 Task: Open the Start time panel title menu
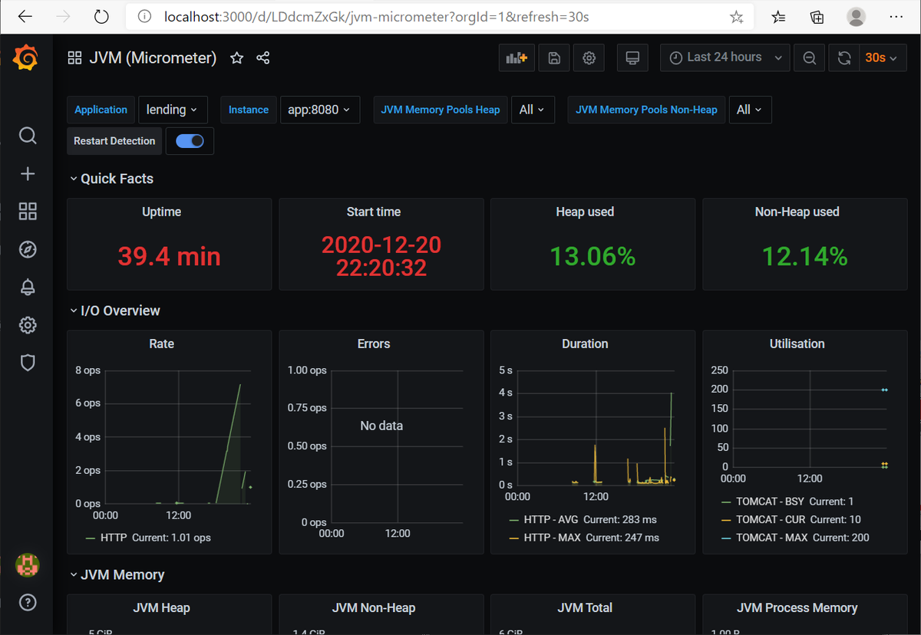(x=373, y=212)
